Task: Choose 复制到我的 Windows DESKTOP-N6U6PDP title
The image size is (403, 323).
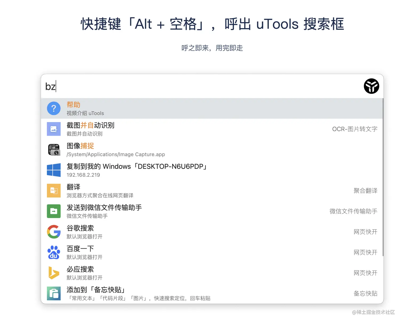Action: [137, 166]
